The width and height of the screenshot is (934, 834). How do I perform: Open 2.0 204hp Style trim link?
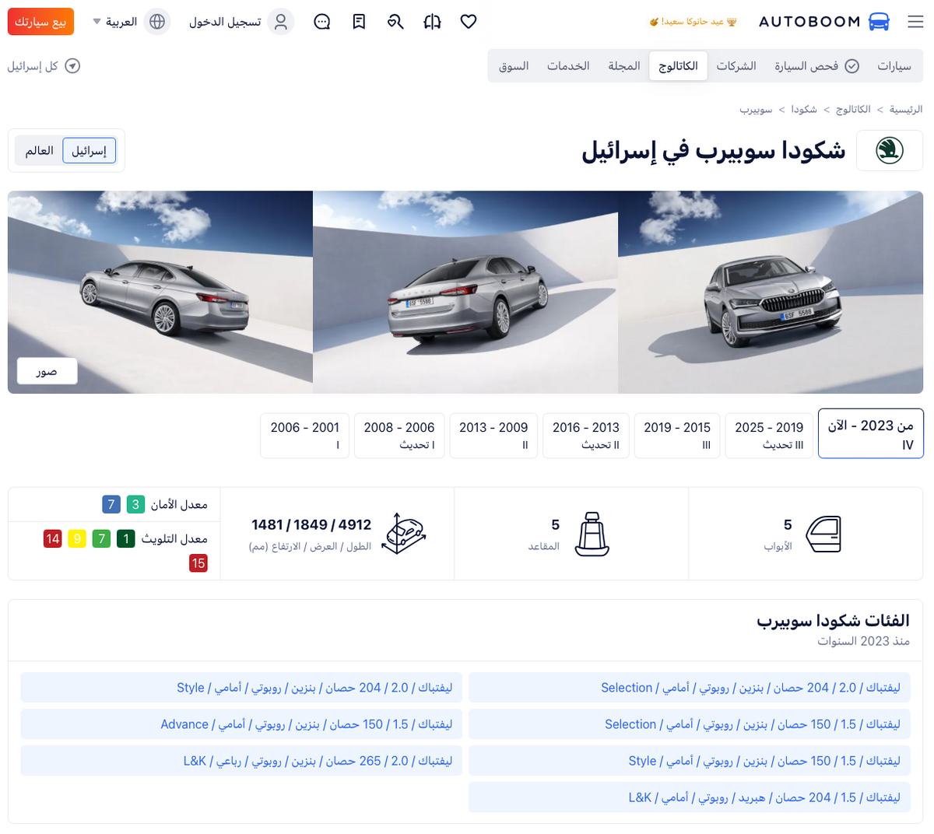pos(241,688)
